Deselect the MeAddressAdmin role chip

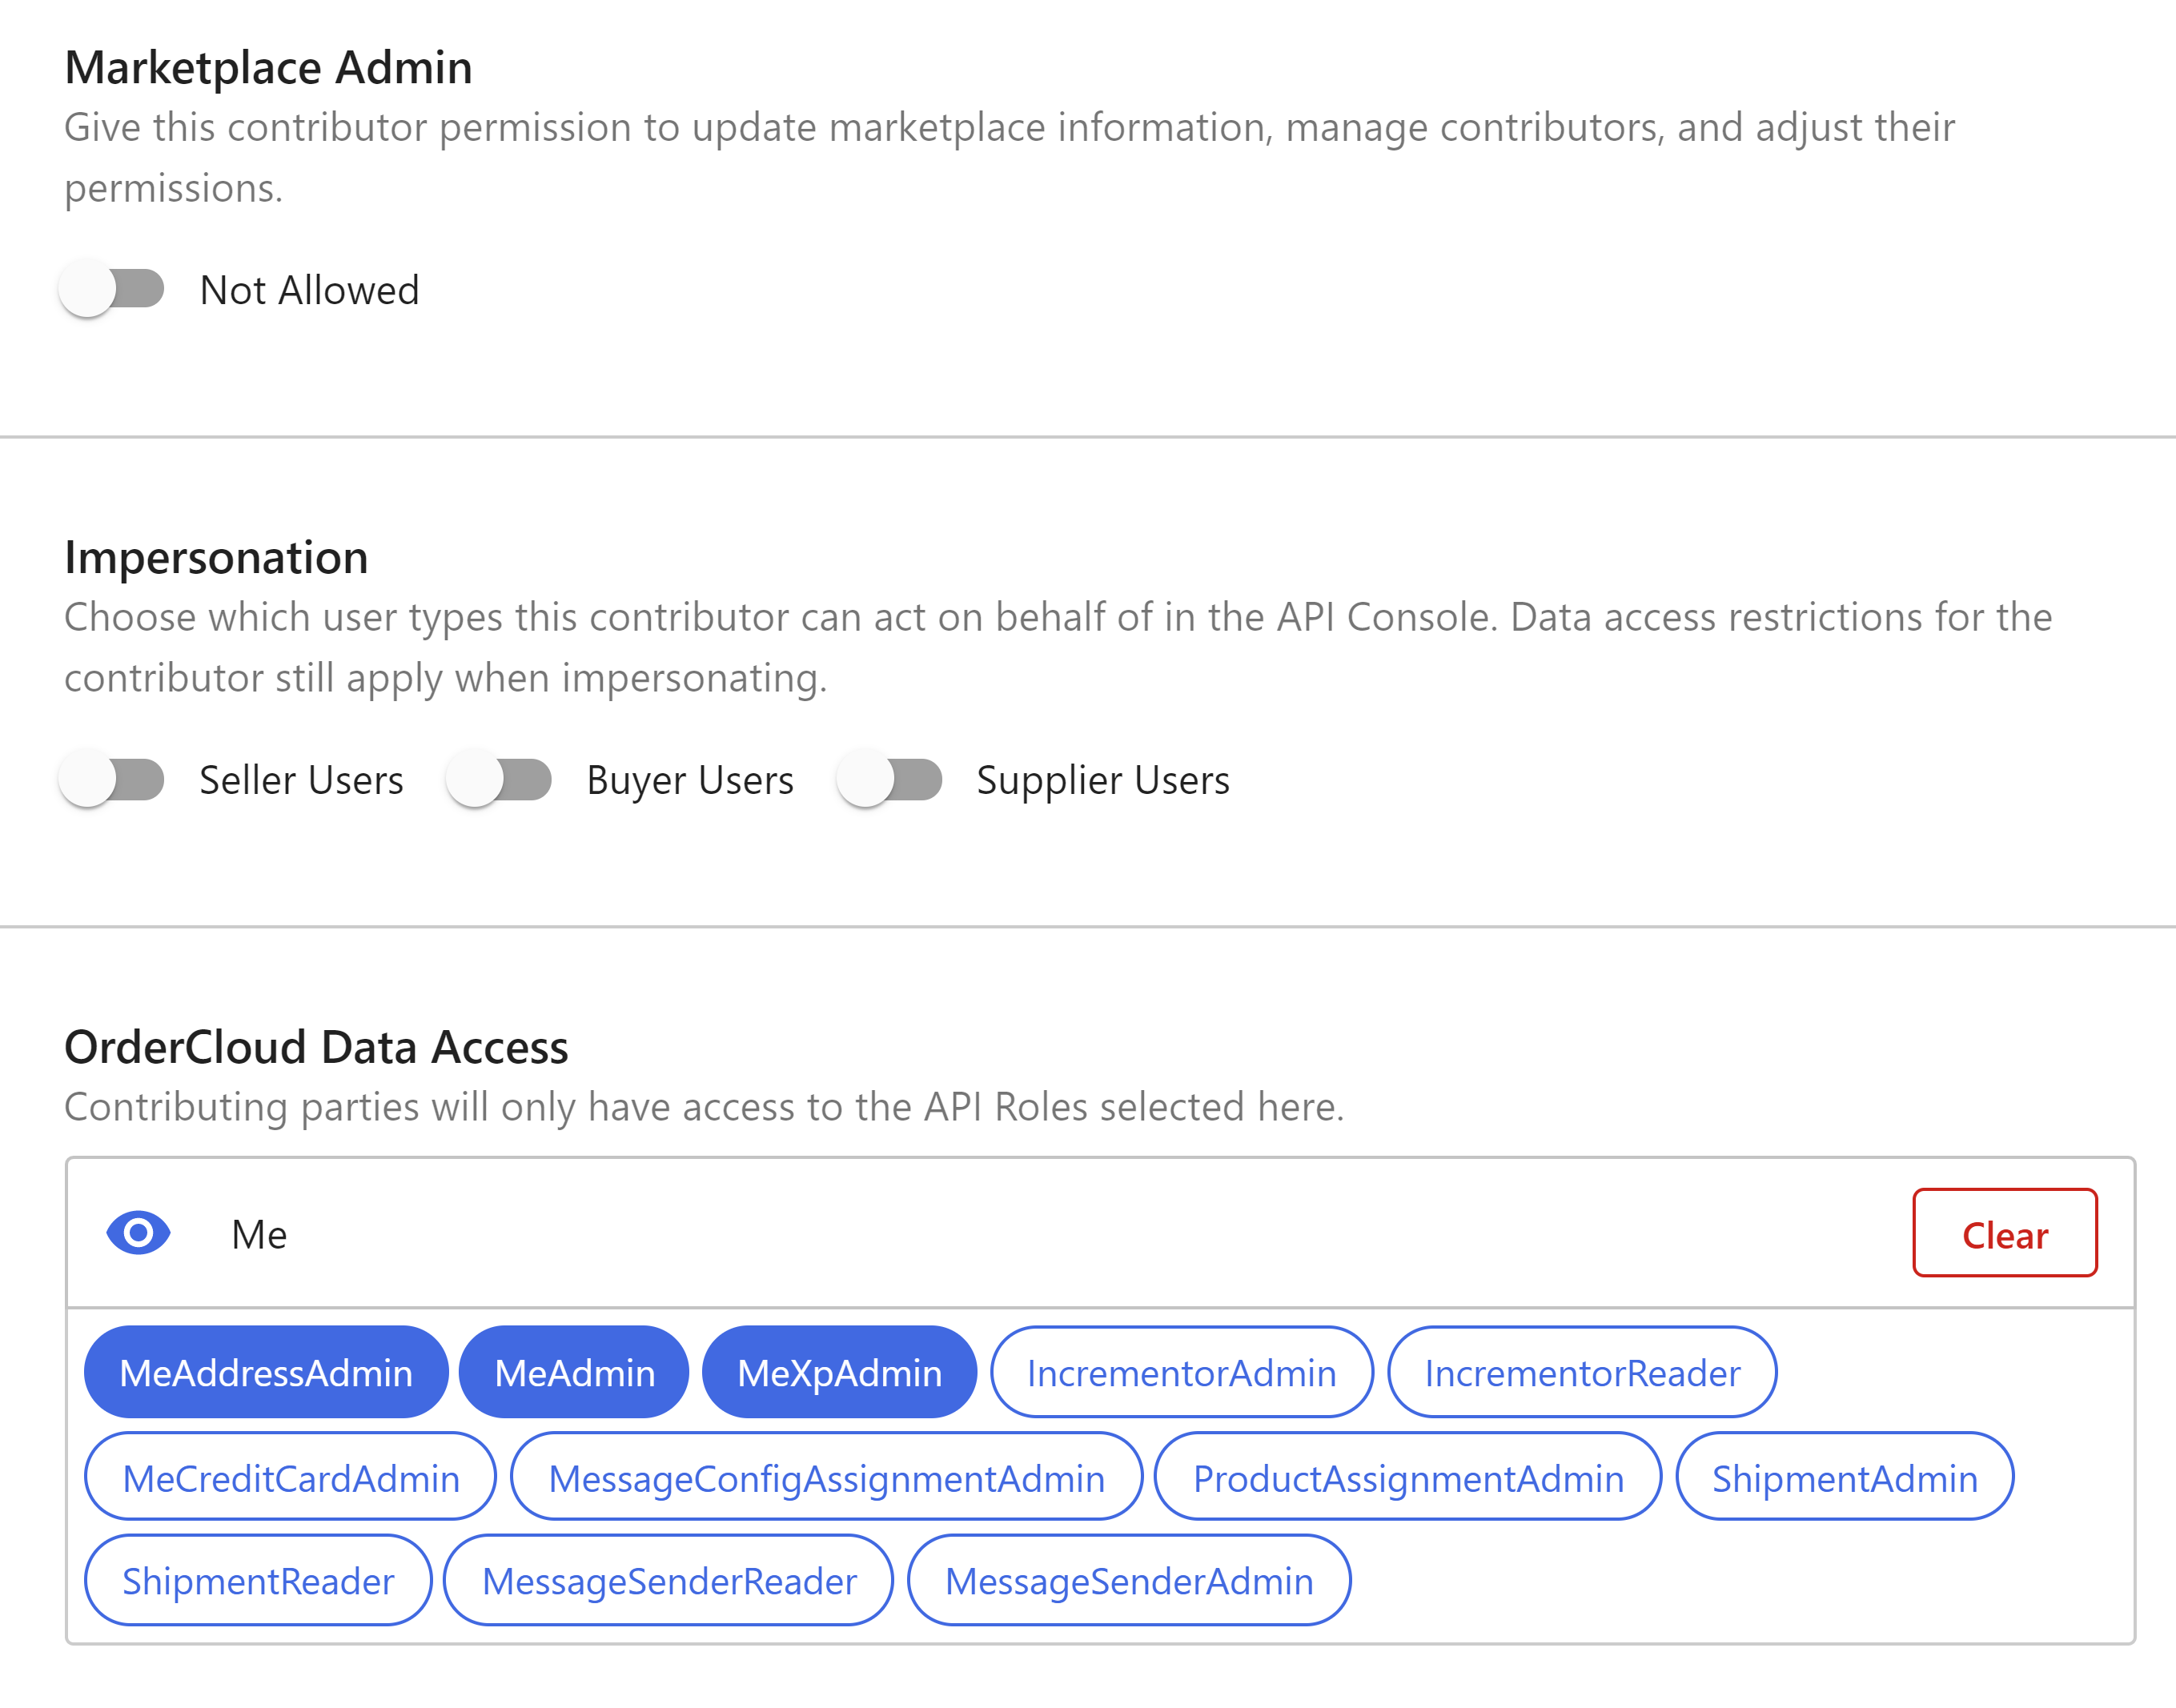coord(266,1373)
